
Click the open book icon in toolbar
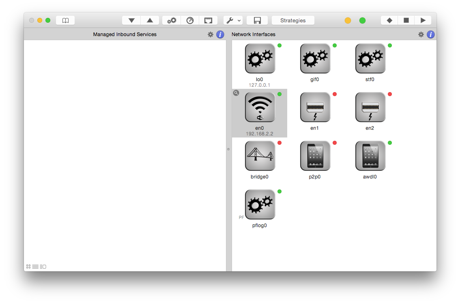tap(65, 20)
